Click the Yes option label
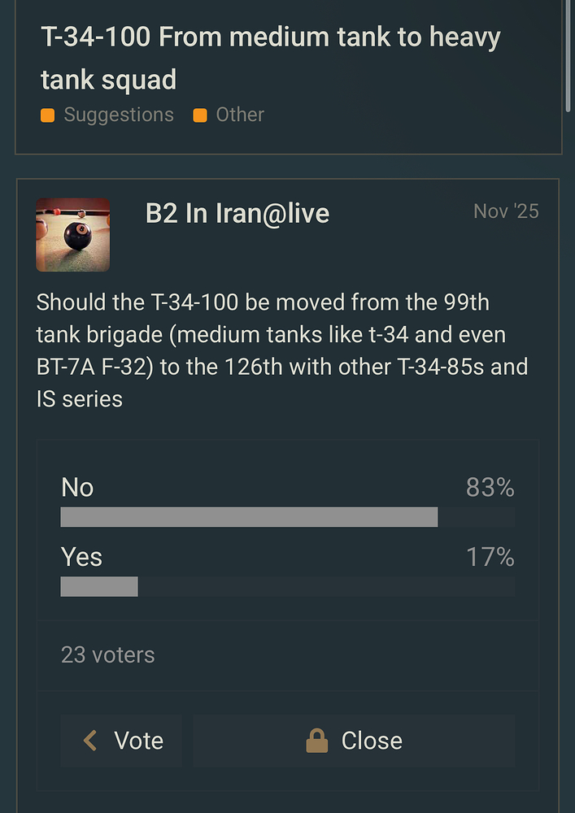The image size is (575, 813). pos(82,557)
